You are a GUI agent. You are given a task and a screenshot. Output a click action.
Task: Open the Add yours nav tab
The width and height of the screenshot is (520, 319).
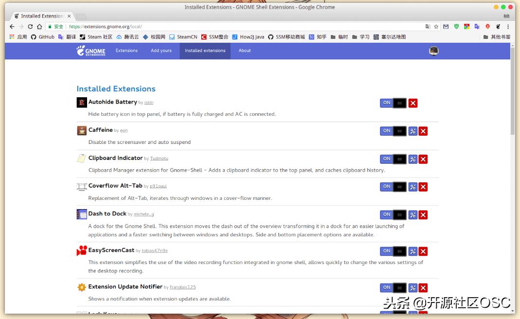(161, 51)
